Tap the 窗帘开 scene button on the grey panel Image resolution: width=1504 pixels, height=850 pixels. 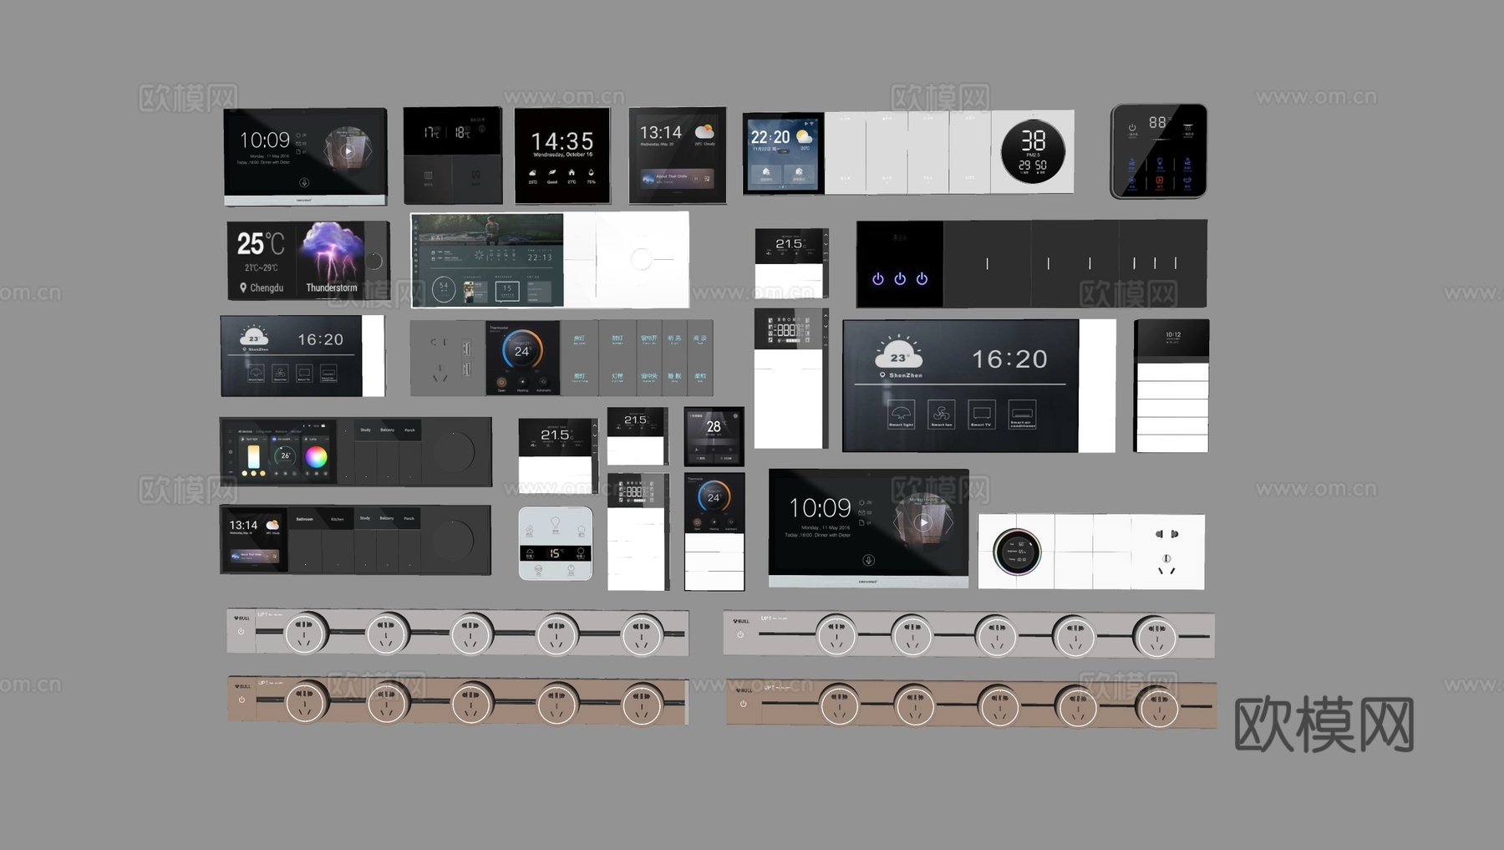648,339
